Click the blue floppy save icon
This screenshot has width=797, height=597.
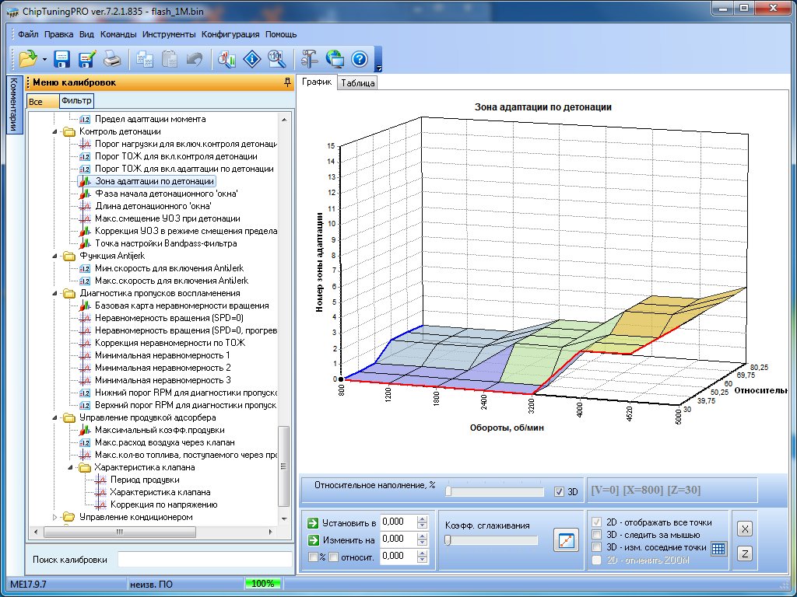click(62, 58)
